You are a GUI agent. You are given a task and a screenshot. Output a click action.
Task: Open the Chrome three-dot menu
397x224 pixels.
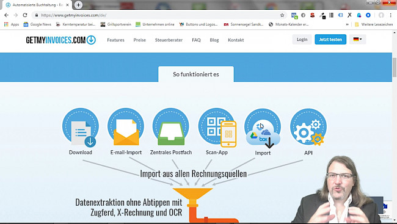pos(391,15)
